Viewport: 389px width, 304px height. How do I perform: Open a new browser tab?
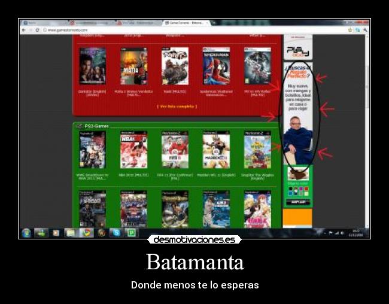(x=214, y=23)
